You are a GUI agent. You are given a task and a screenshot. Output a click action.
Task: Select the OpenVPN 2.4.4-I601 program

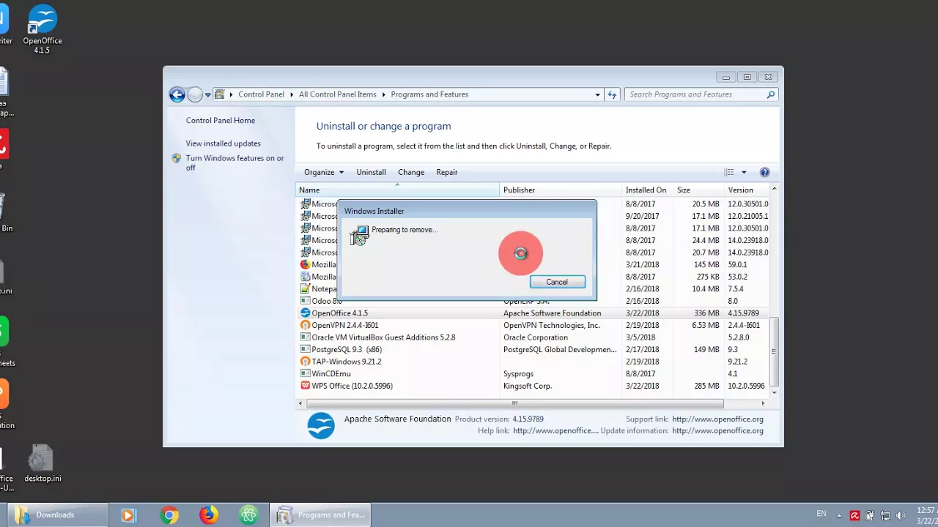(345, 325)
